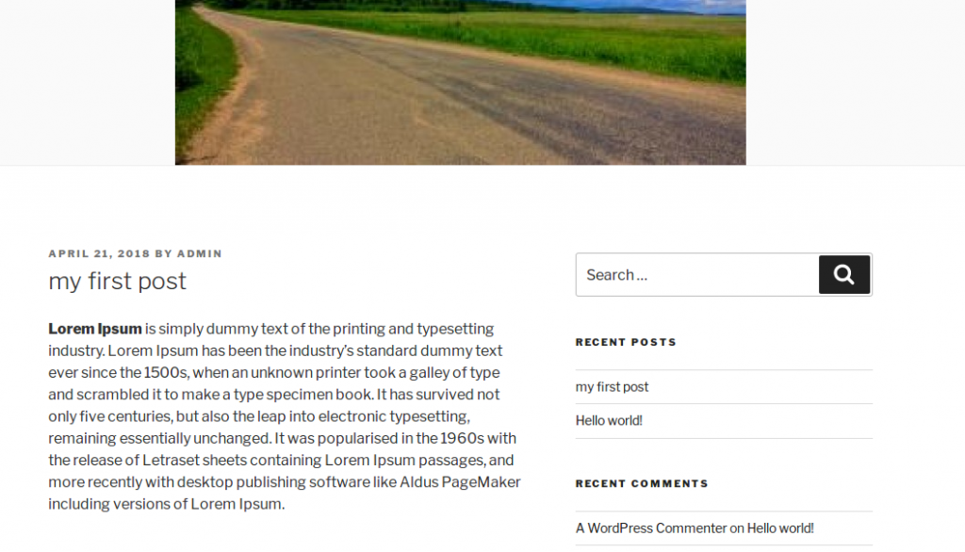Focus the Search text field
Screen dimensions: 965x552
(x=697, y=275)
